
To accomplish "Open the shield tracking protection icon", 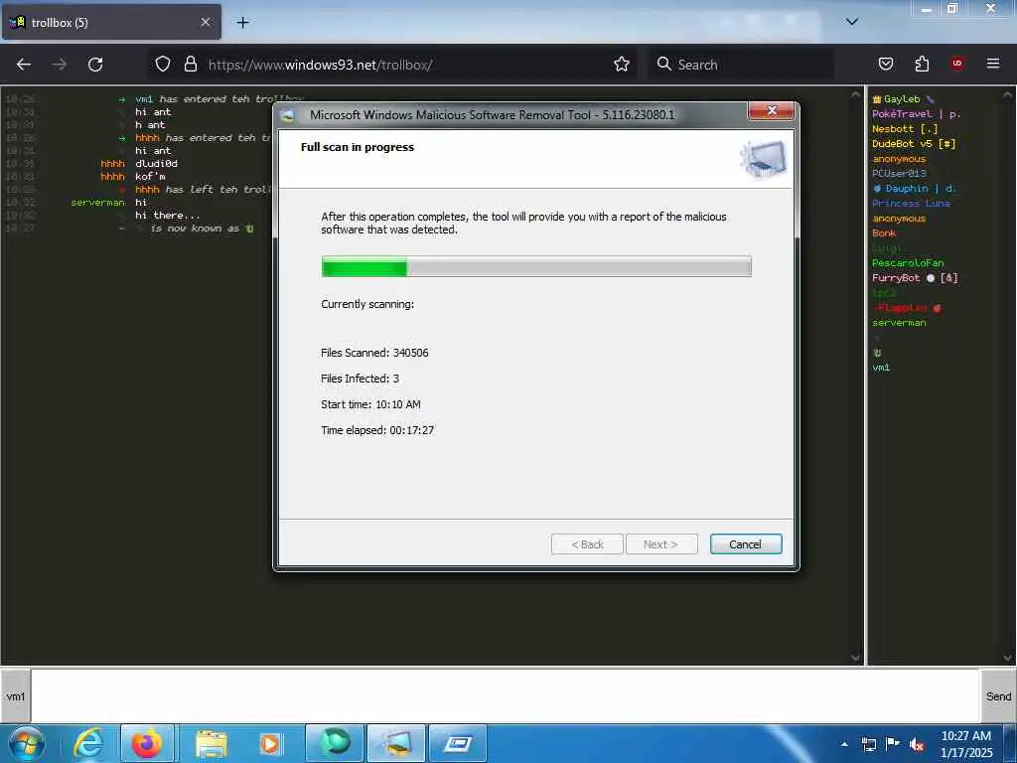I will tap(163, 64).
